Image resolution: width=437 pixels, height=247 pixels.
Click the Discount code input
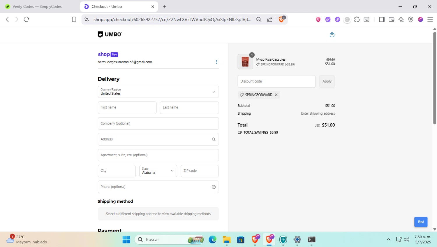coord(276,81)
